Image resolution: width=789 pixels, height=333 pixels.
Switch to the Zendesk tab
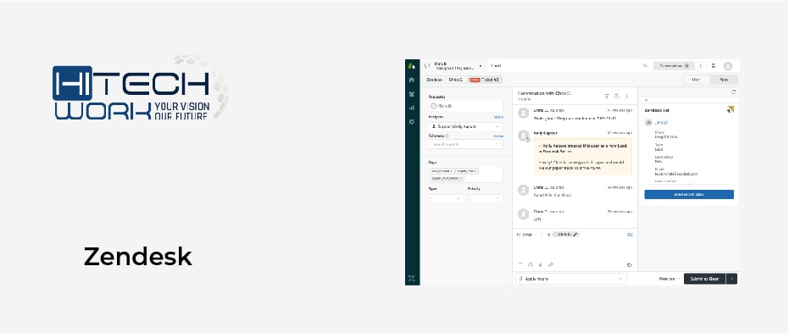pos(434,80)
